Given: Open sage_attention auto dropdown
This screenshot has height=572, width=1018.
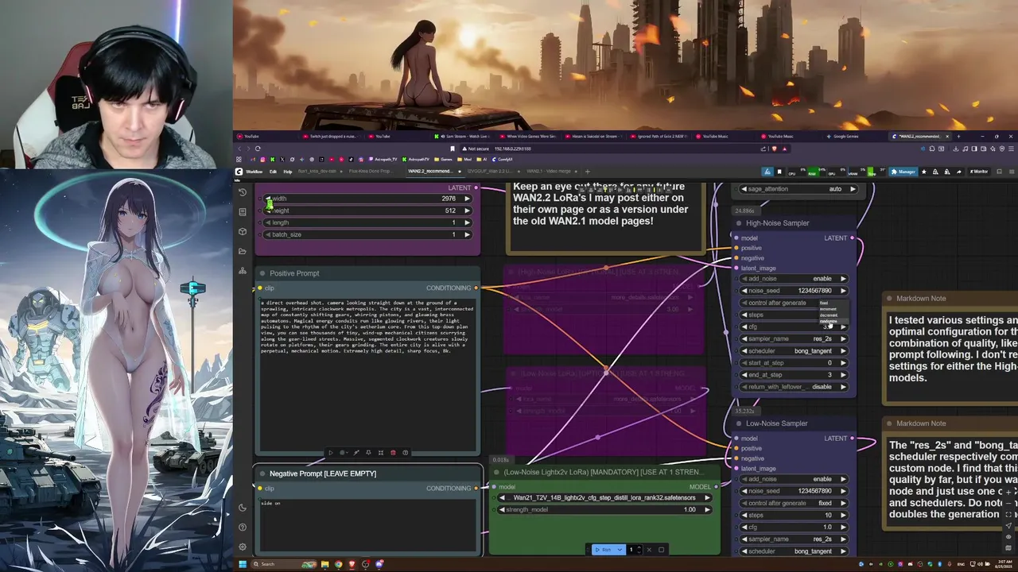Looking at the screenshot, I should [x=798, y=189].
